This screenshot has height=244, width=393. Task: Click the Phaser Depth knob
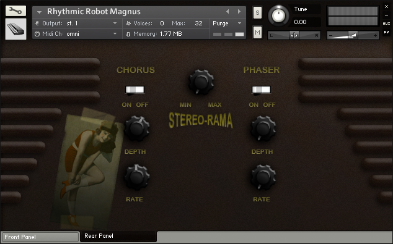[x=263, y=128]
